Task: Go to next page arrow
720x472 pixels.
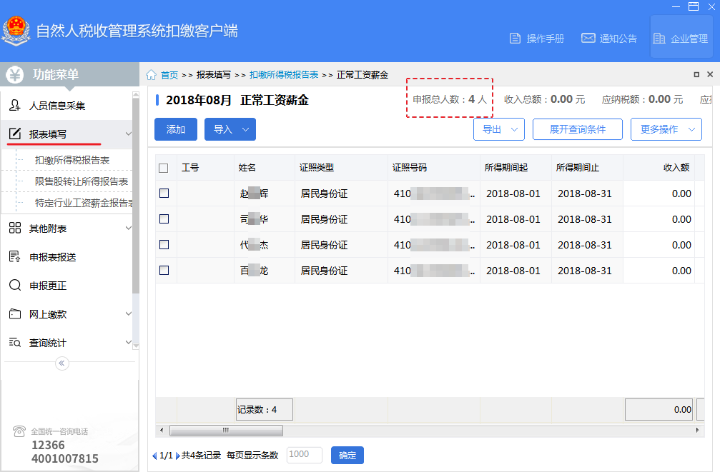Action: pos(178,456)
